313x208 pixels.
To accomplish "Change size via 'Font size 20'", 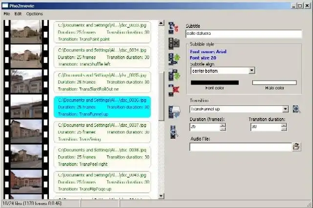I will tap(203, 58).
